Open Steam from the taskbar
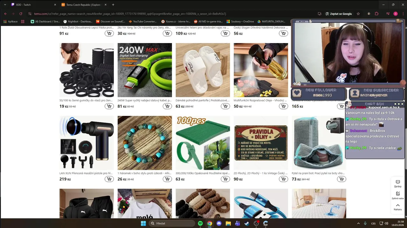Image resolution: width=407 pixels, height=228 pixels. pos(247,223)
